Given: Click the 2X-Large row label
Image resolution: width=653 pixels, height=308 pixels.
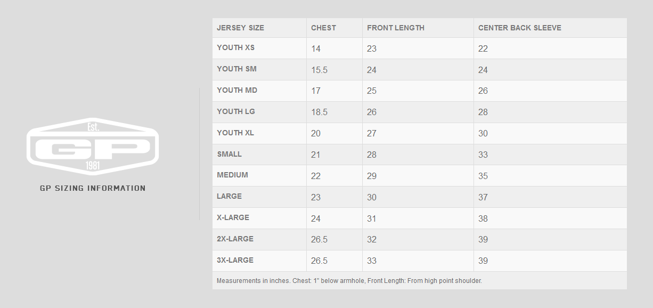Looking at the screenshot, I should (235, 239).
